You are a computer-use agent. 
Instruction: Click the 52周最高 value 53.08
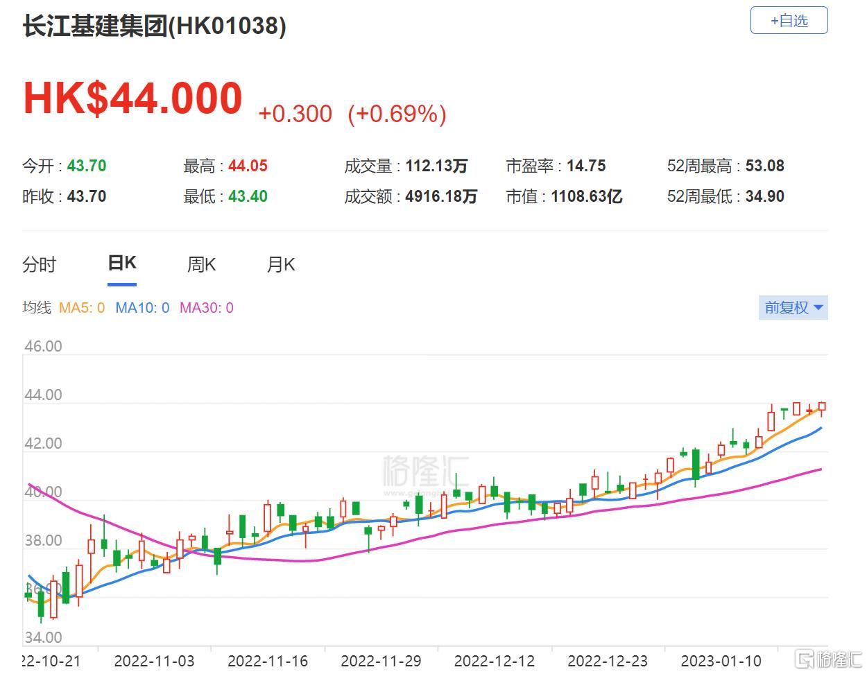point(765,166)
